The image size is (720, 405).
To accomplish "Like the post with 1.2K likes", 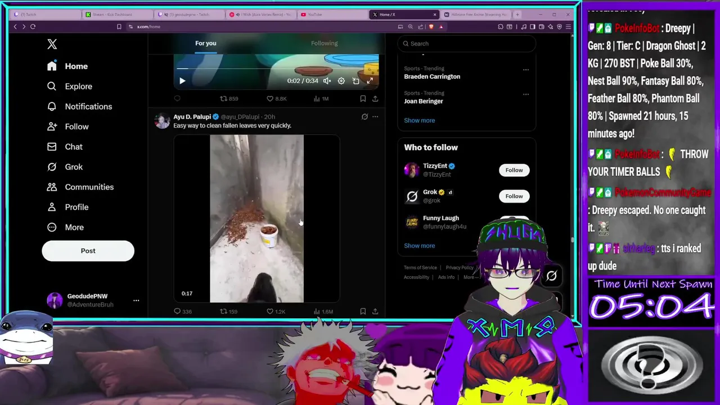I will click(x=276, y=311).
